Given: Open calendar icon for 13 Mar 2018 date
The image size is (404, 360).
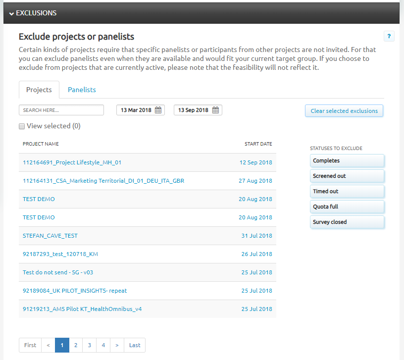Looking at the screenshot, I should 158,110.
